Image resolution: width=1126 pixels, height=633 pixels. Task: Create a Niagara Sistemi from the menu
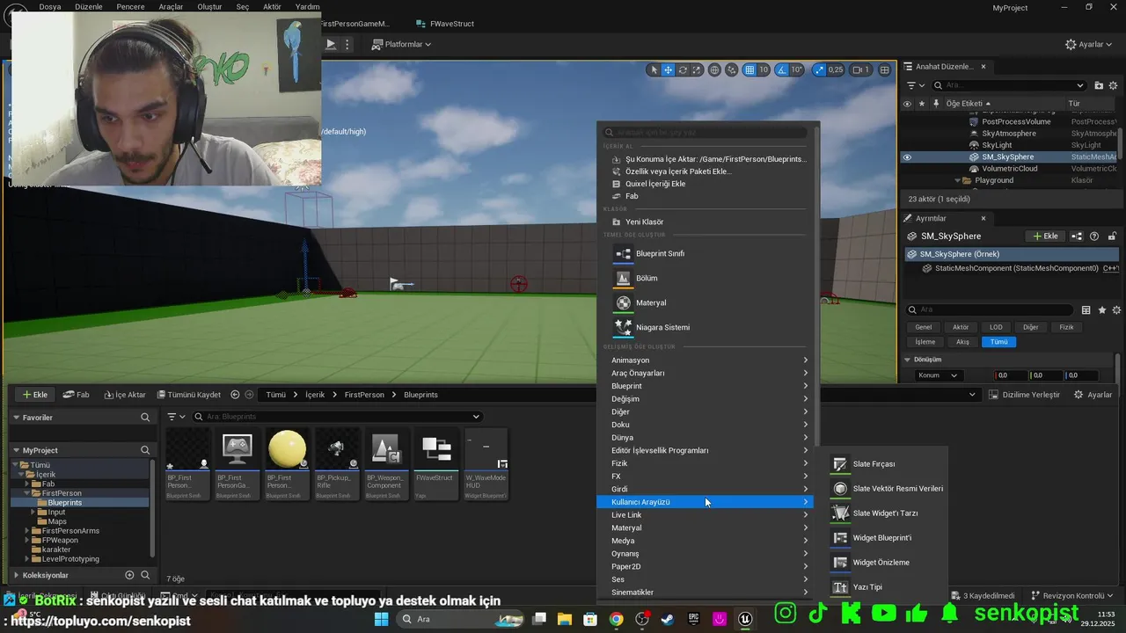[x=623, y=327]
